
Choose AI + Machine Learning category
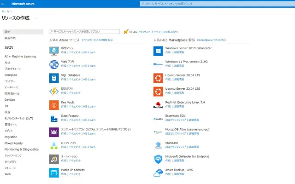[20, 56]
